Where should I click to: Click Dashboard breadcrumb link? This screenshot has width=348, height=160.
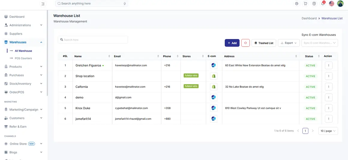(309, 18)
